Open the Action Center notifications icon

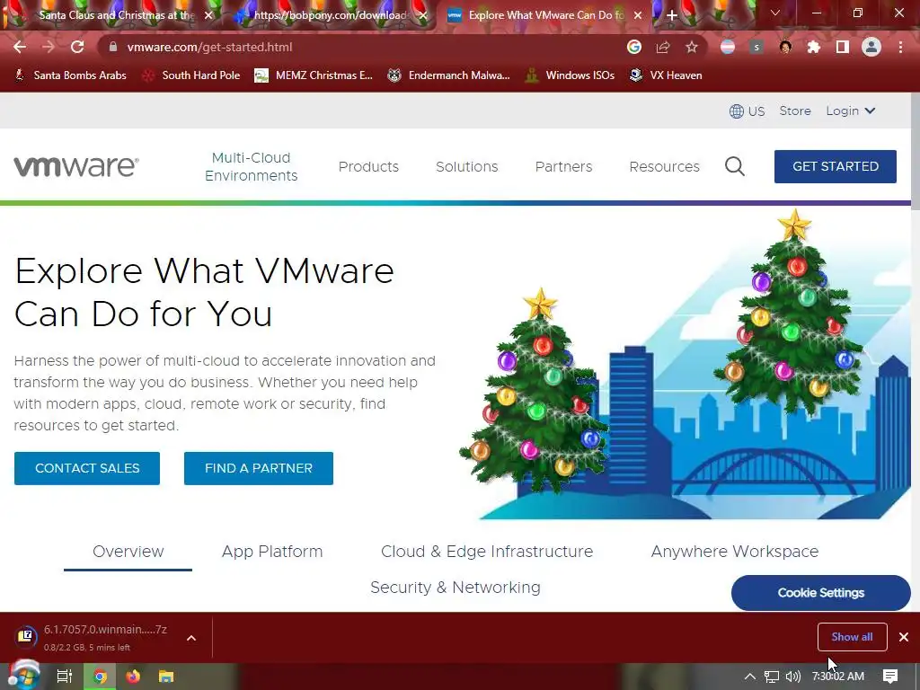(x=890, y=677)
